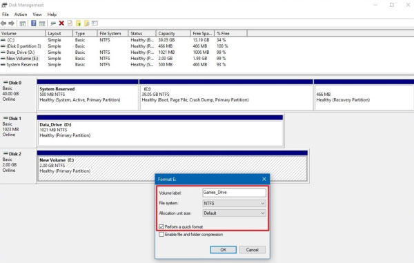Click the 2.00 GB capacity cell
Viewport: 414px width, 263px height.
[x=166, y=59]
